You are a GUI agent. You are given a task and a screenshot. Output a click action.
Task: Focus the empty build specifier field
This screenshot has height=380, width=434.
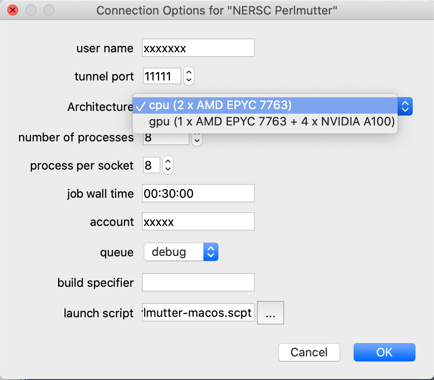click(198, 282)
